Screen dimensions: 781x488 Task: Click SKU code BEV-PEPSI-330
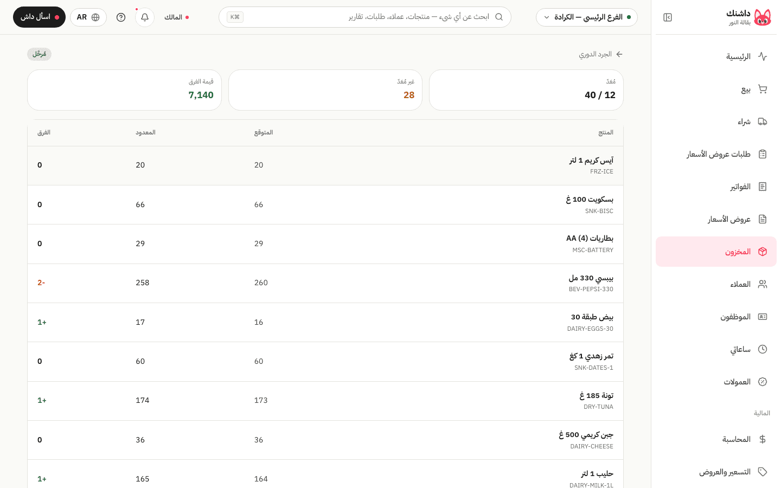pyautogui.click(x=591, y=290)
